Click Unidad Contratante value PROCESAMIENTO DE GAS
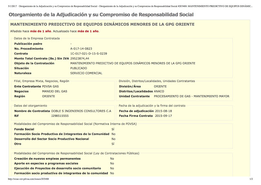This screenshot has height=185, width=261. [x=191, y=96]
